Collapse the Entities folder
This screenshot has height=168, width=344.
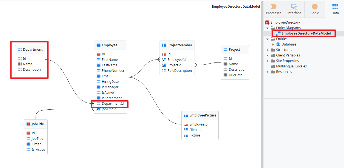tap(267, 39)
